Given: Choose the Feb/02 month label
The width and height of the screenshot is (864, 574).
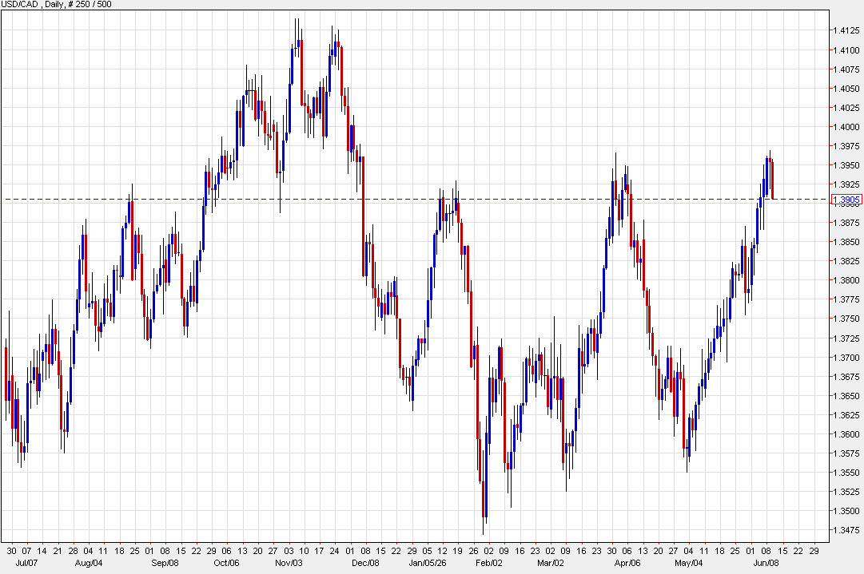Looking at the screenshot, I should point(489,563).
